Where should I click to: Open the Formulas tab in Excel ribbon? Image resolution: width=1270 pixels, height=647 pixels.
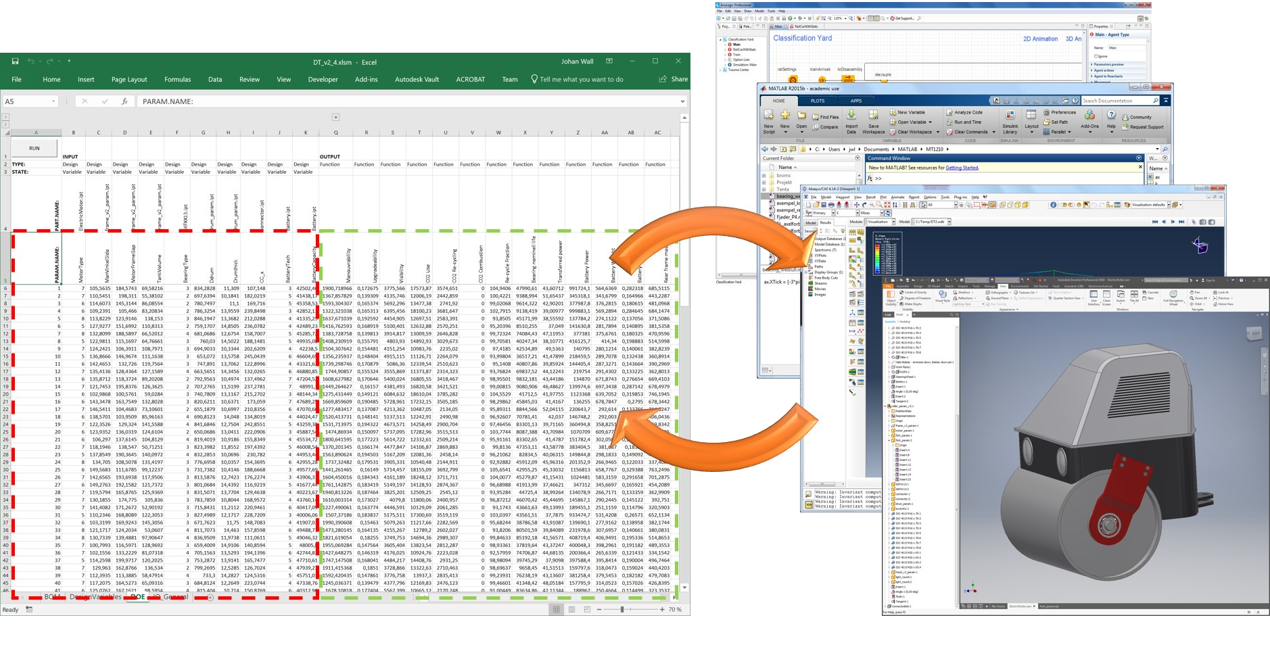point(177,80)
